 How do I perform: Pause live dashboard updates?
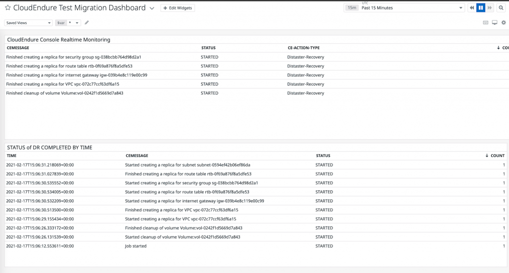pos(481,8)
